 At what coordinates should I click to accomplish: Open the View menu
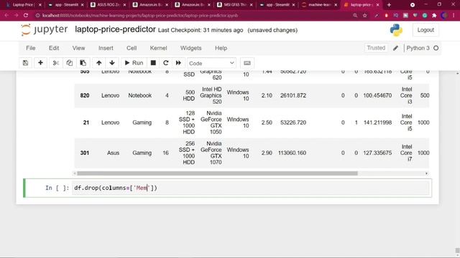pyautogui.click(x=78, y=48)
